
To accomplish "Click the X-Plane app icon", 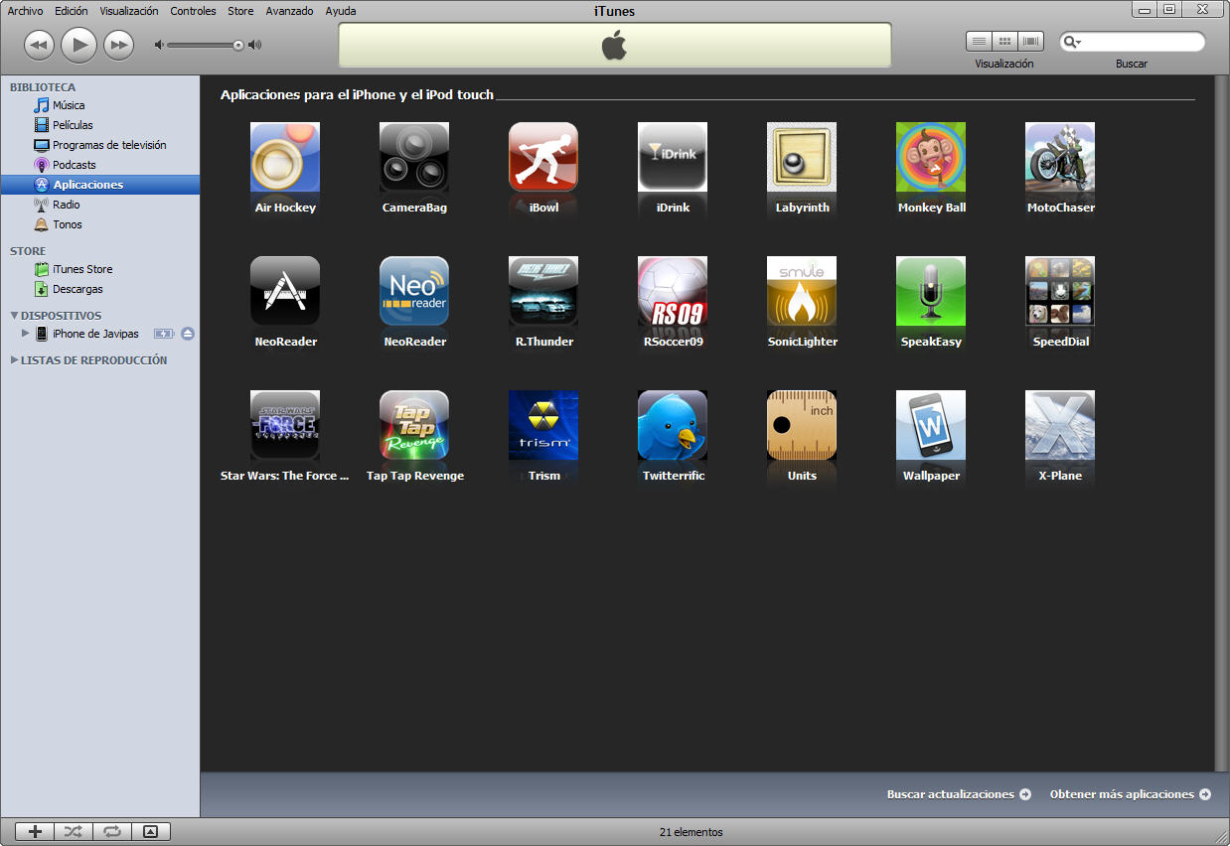I will coord(1060,425).
